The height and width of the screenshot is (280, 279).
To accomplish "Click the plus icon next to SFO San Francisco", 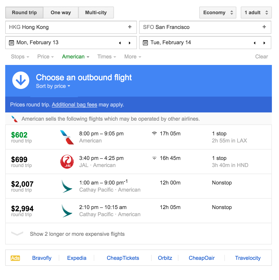I will 264,27.
